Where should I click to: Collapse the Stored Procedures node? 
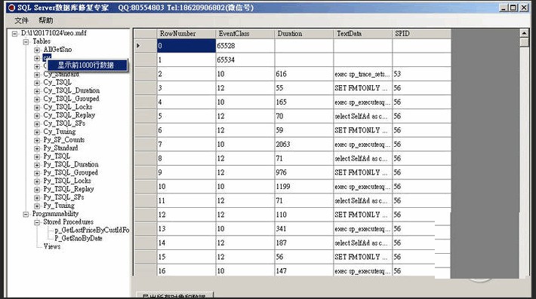(37, 222)
